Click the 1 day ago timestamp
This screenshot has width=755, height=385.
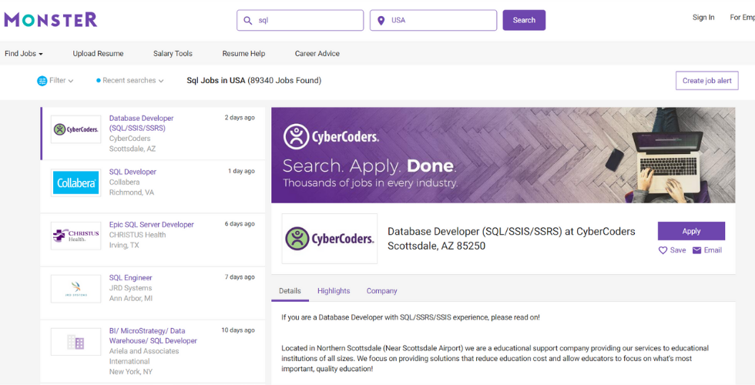point(241,171)
